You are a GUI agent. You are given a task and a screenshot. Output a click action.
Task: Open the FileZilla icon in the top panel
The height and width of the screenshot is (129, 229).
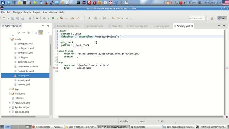click(89, 3)
